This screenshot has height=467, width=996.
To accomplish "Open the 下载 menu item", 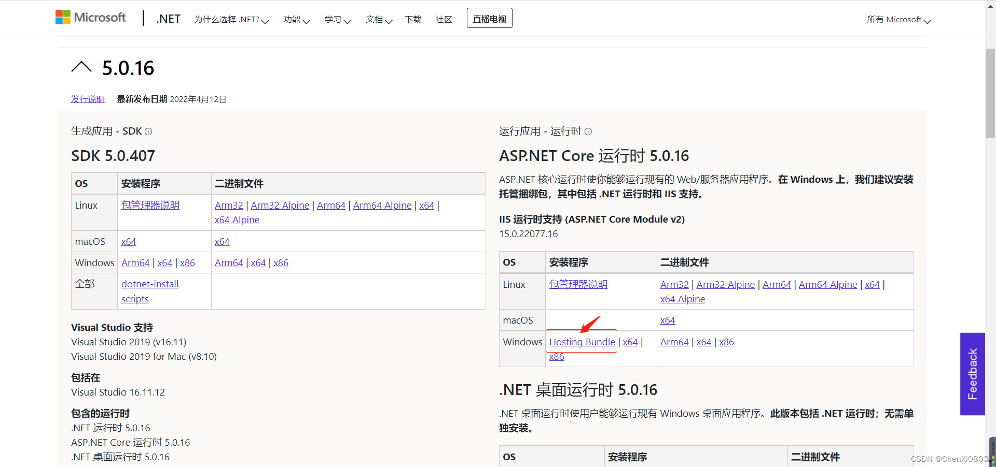I will click(x=413, y=20).
